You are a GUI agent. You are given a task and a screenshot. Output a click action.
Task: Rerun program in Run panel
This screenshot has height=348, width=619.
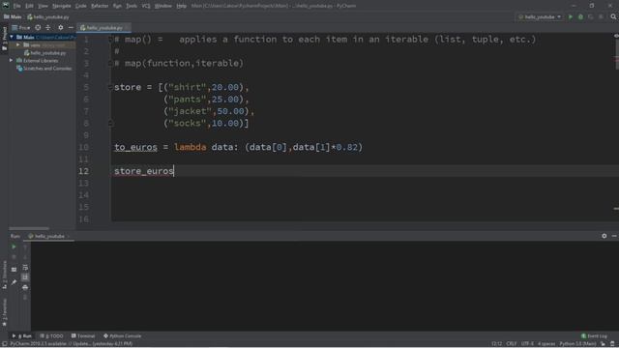14,247
